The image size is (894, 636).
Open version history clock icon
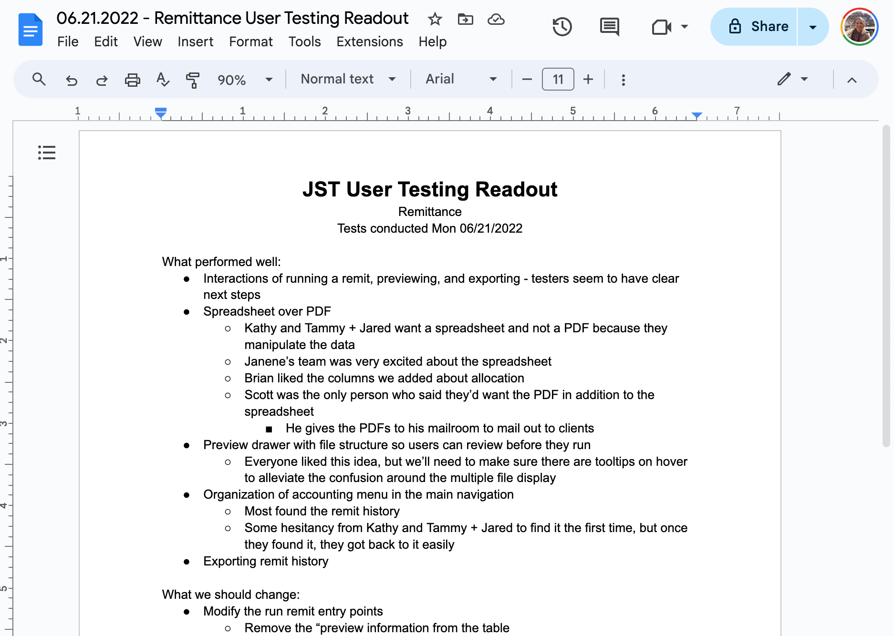tap(562, 27)
